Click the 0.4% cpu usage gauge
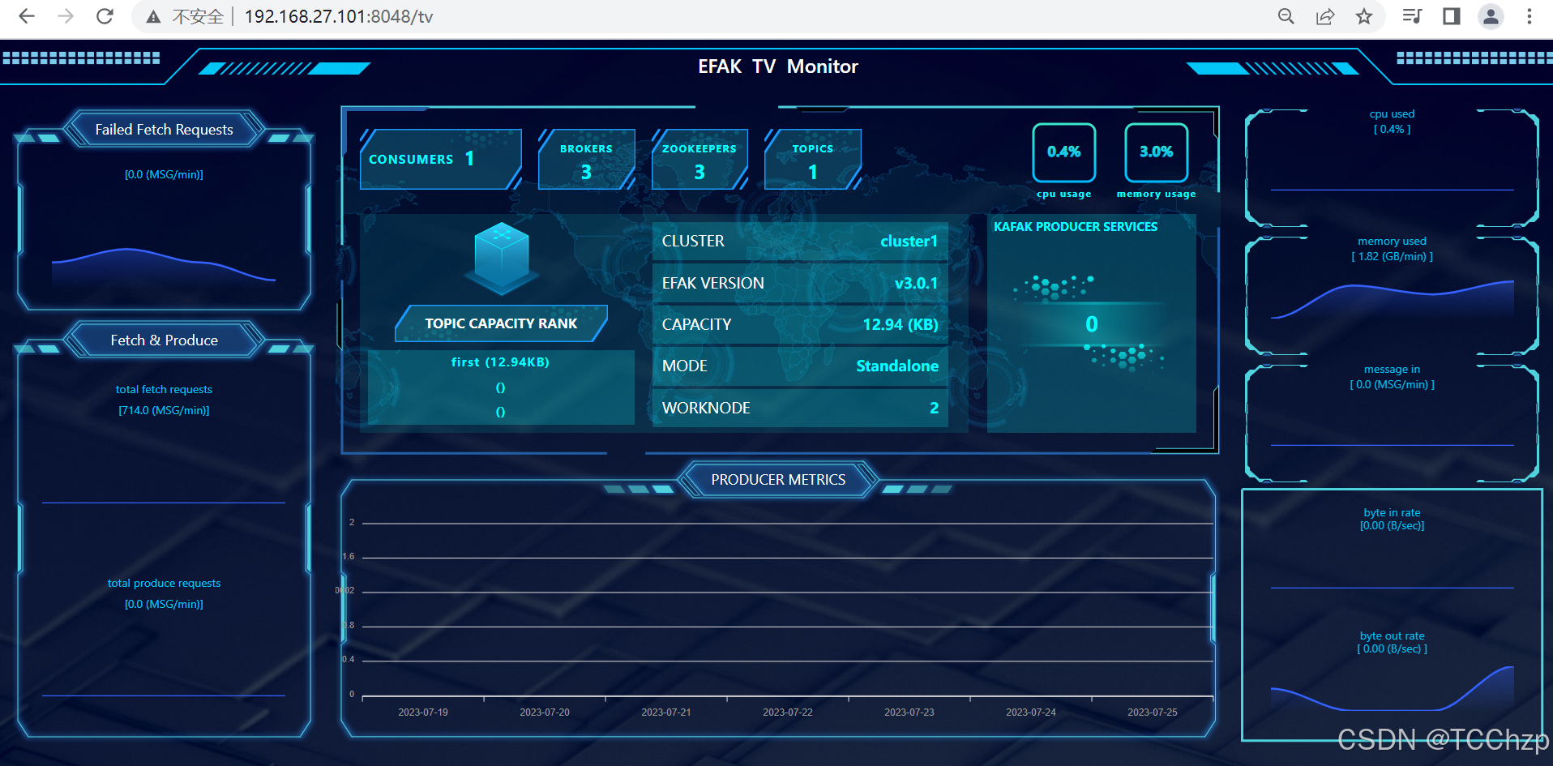 point(1064,152)
